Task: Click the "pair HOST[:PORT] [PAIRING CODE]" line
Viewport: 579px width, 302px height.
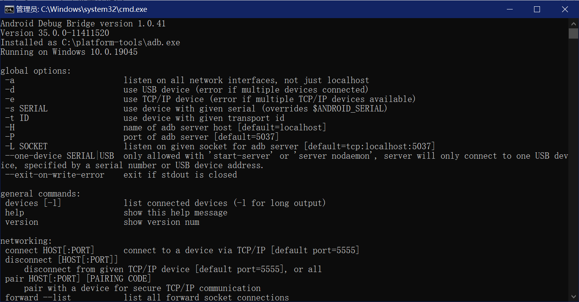Action: coord(78,279)
